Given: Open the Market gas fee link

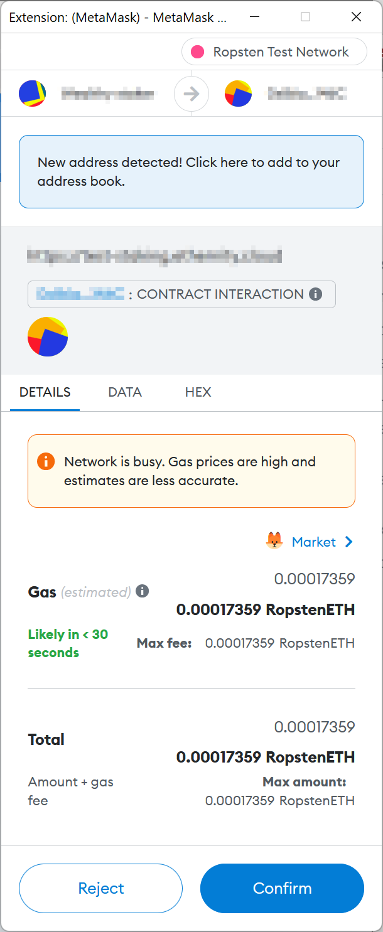Looking at the screenshot, I should [313, 542].
